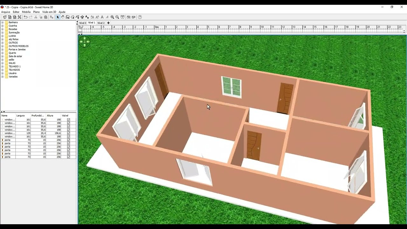Select the obj feitos catalog folder

(13, 39)
